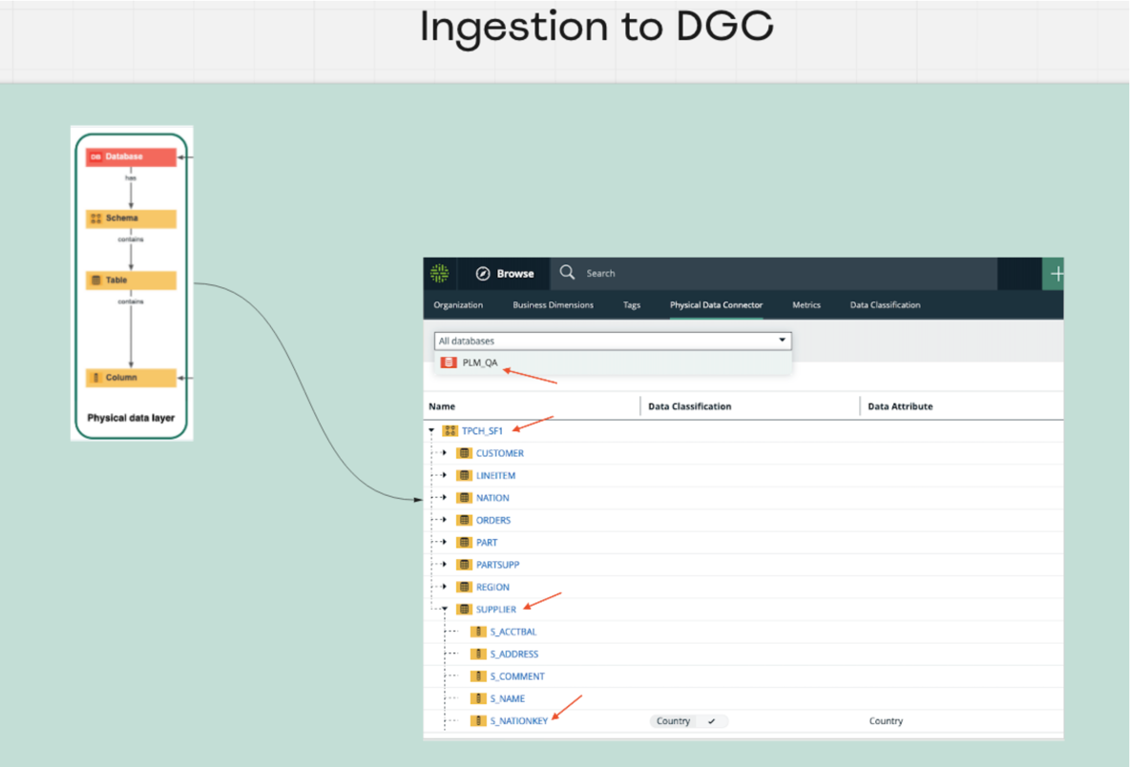Click the Physical data layer diagram thumbnail
This screenshot has height=767, width=1130.
pyautogui.click(x=132, y=283)
